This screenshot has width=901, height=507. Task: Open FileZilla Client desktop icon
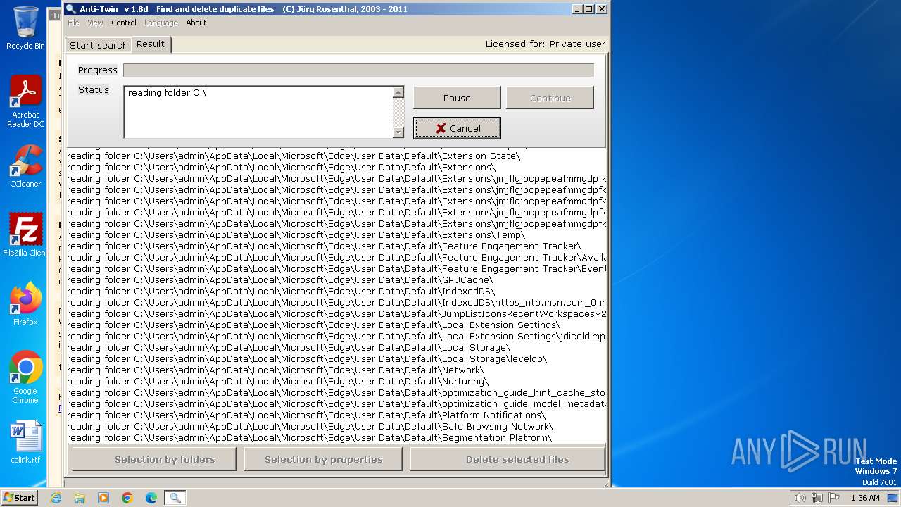25,234
